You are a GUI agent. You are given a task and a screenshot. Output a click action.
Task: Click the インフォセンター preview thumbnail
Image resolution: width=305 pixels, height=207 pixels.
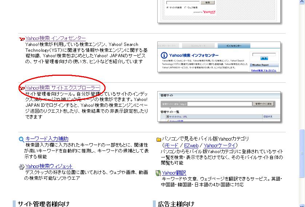point(219,56)
